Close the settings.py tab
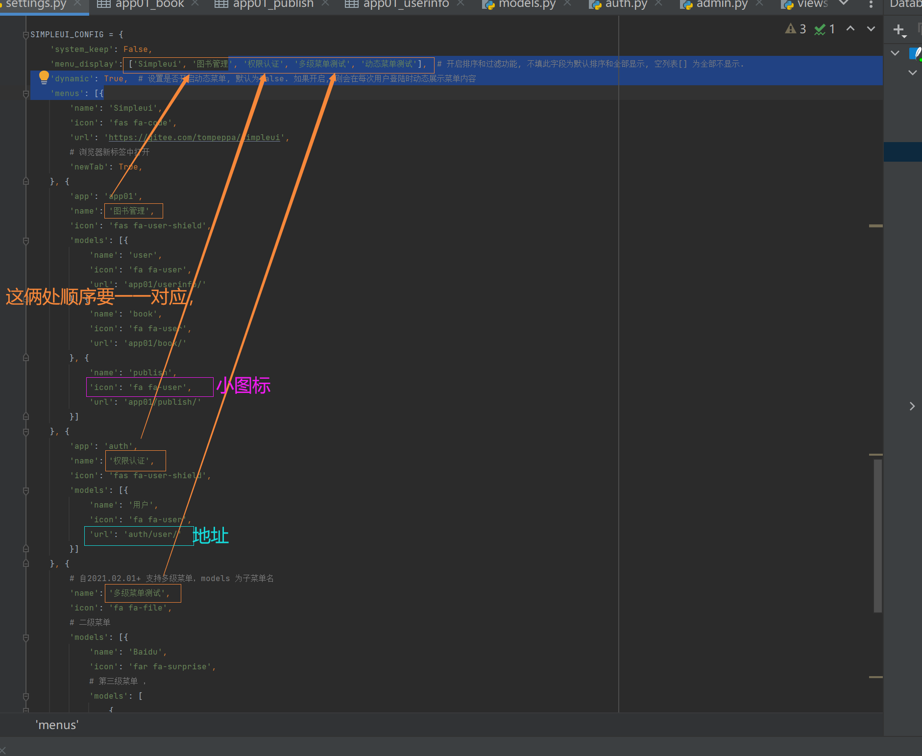This screenshot has width=922, height=756. (77, 3)
